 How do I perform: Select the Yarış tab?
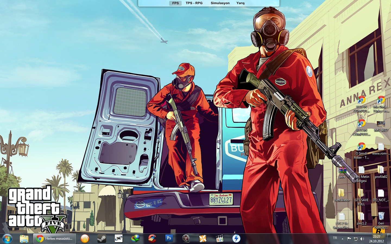point(241,3)
